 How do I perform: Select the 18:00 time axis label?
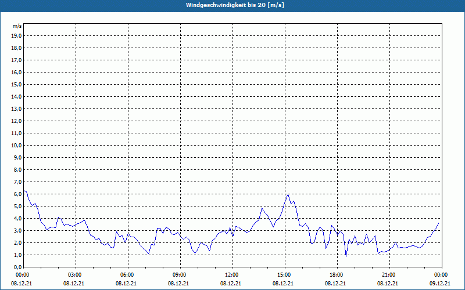pos(337,275)
